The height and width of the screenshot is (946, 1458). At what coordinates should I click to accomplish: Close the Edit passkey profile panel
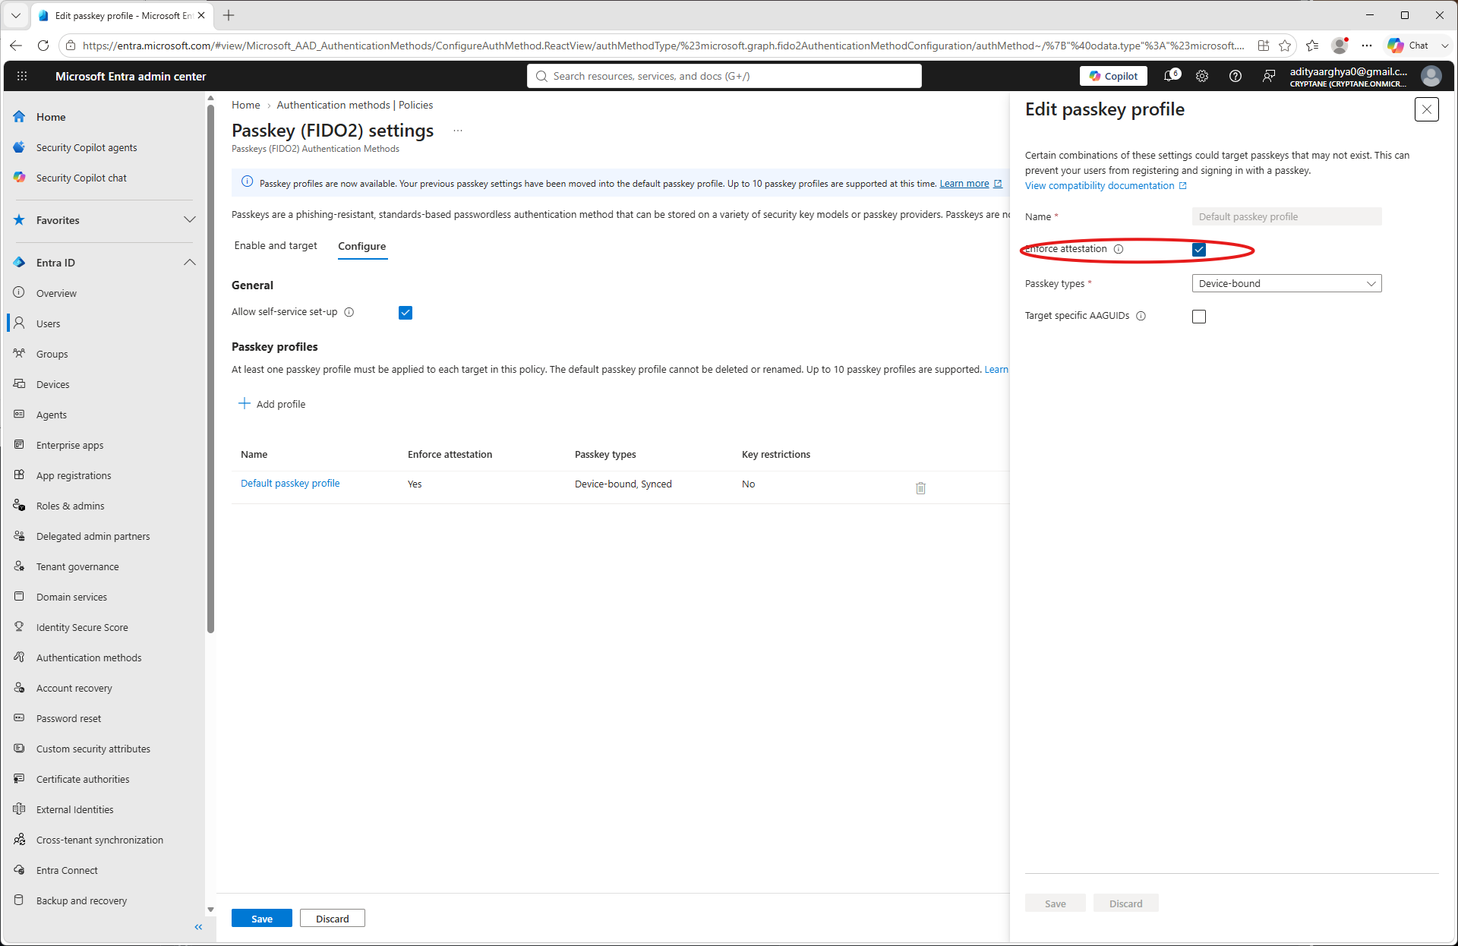coord(1427,109)
